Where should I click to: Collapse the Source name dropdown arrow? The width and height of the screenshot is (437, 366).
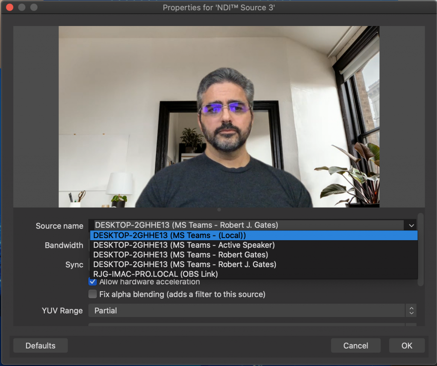click(x=411, y=225)
